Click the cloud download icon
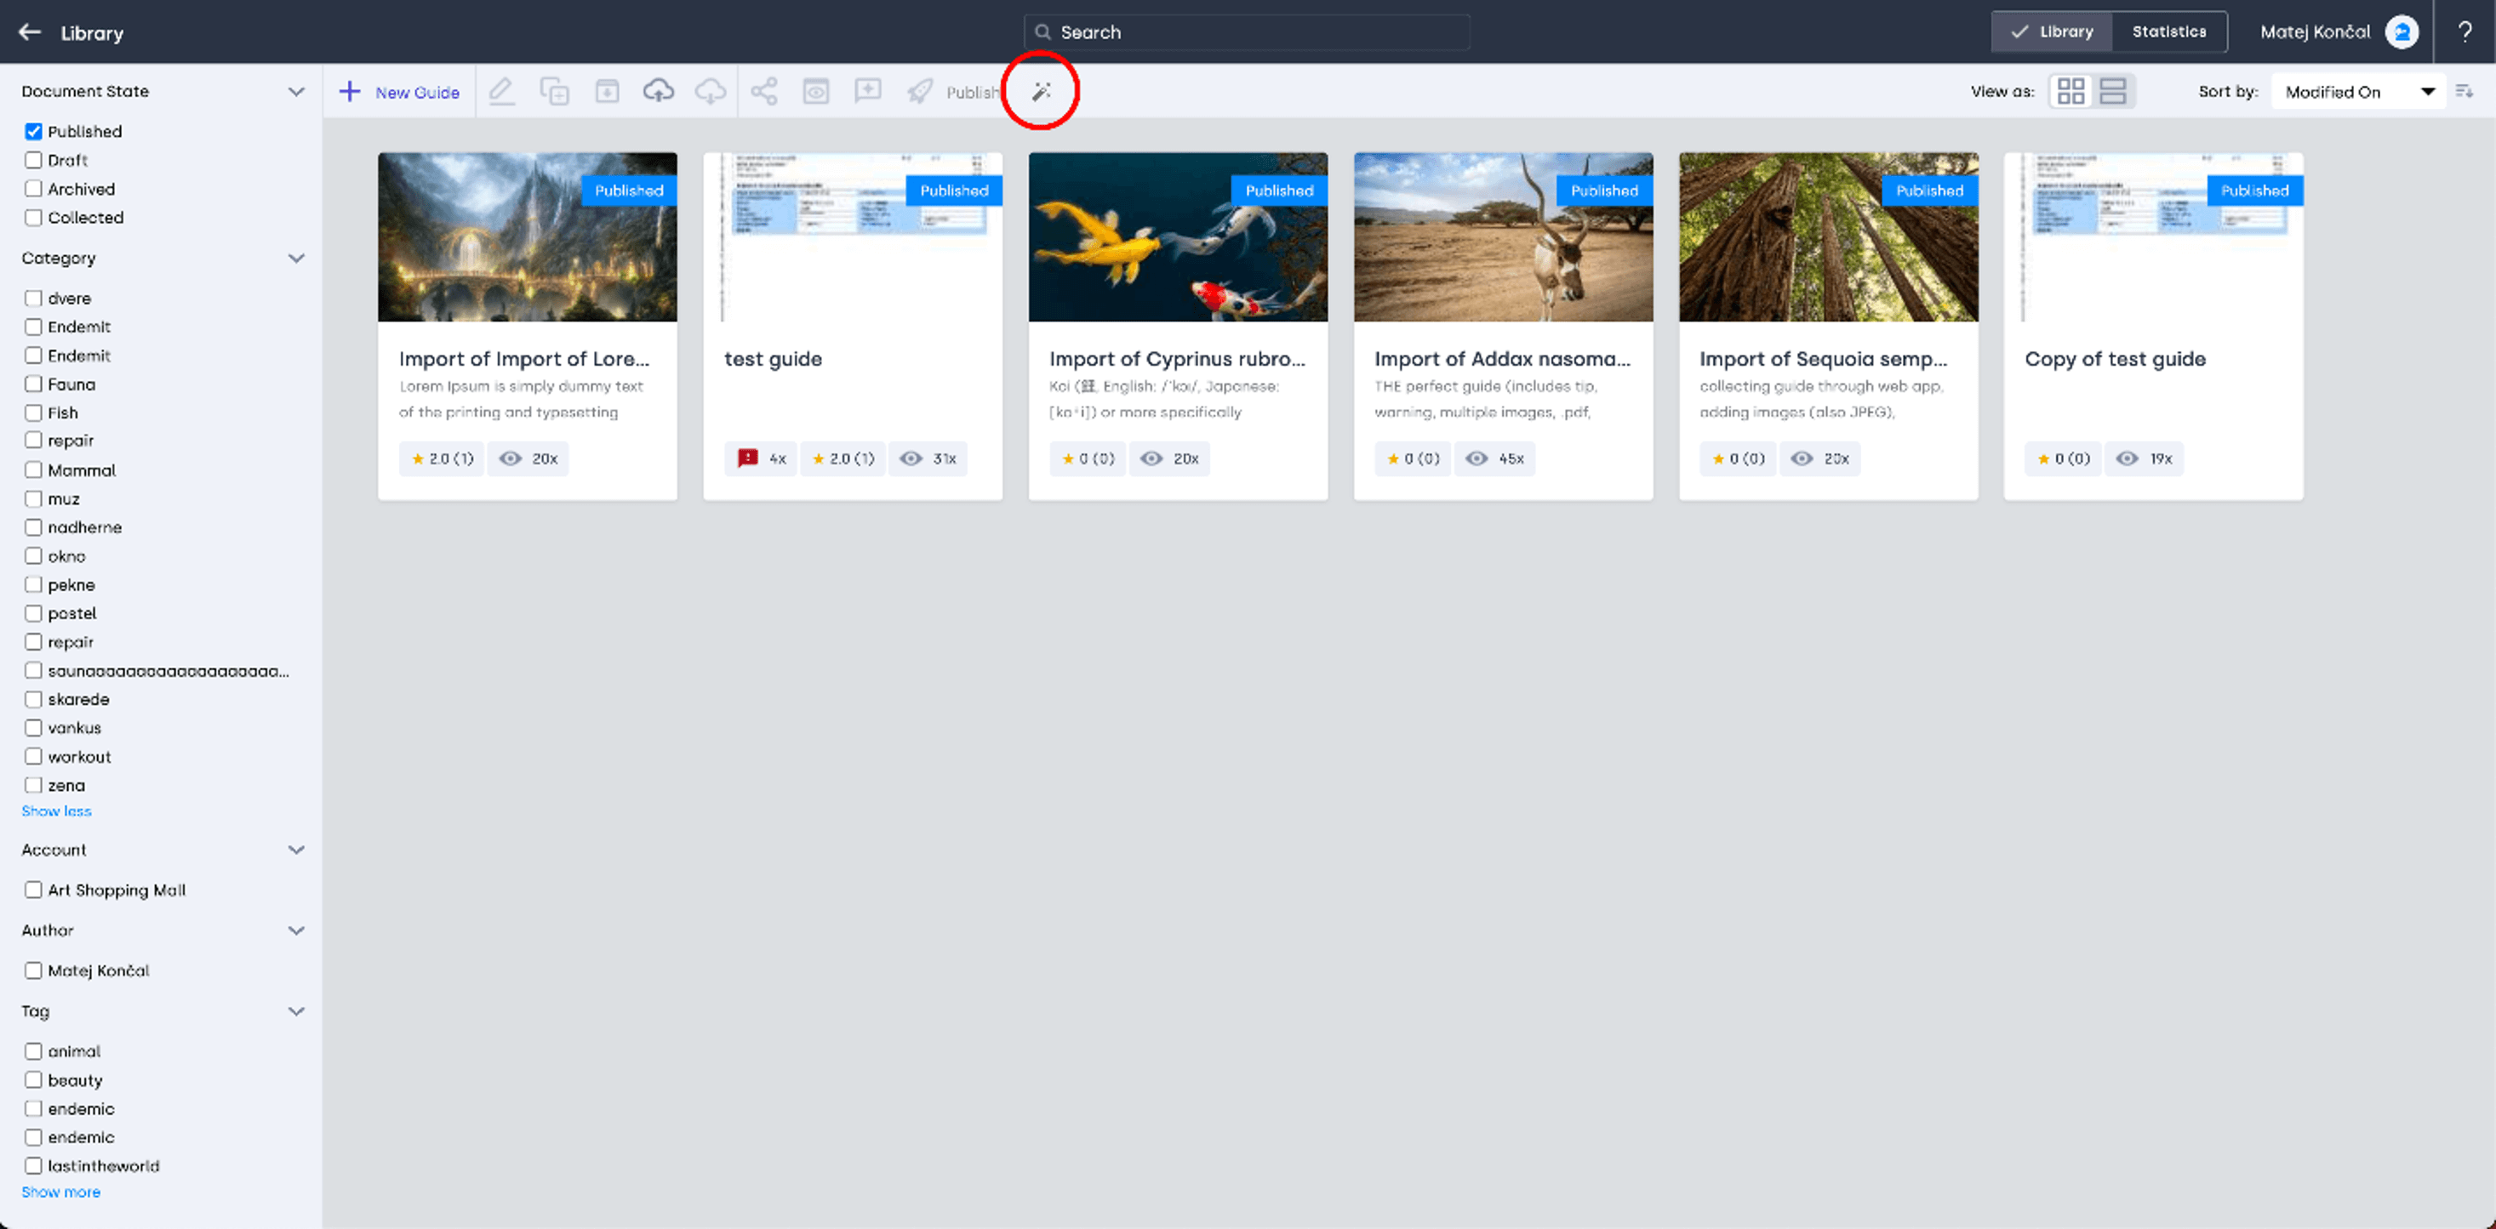The image size is (2496, 1229). (711, 91)
